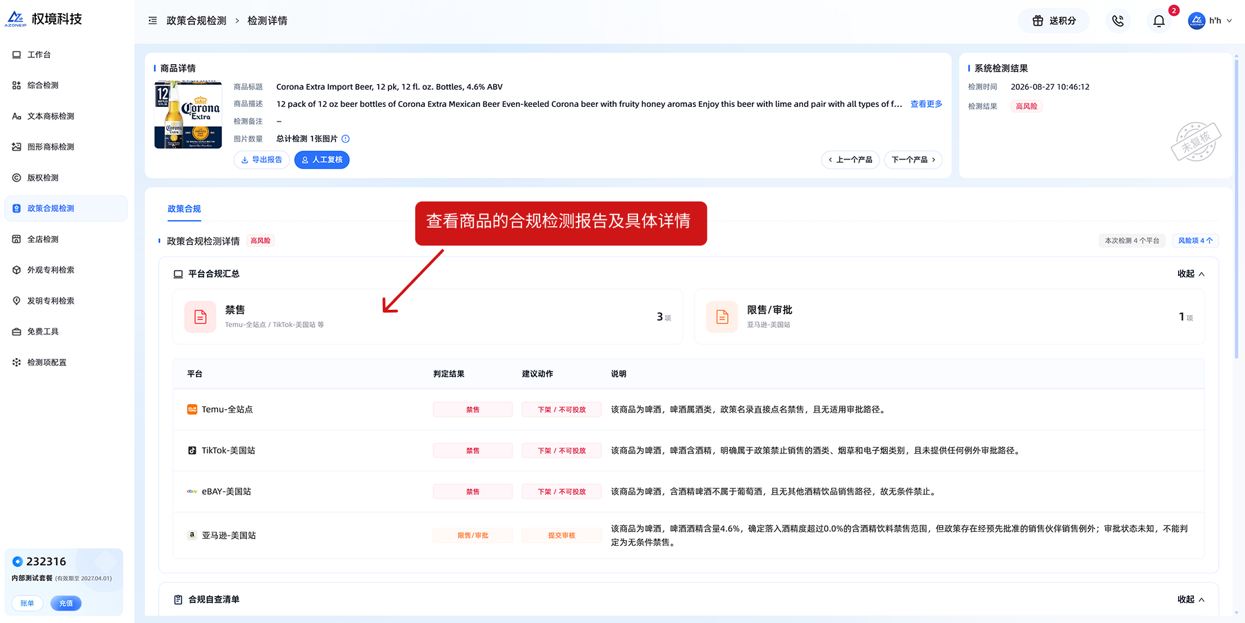Go to 上一个产品
Viewport: 1245px width, 623px height.
point(850,160)
